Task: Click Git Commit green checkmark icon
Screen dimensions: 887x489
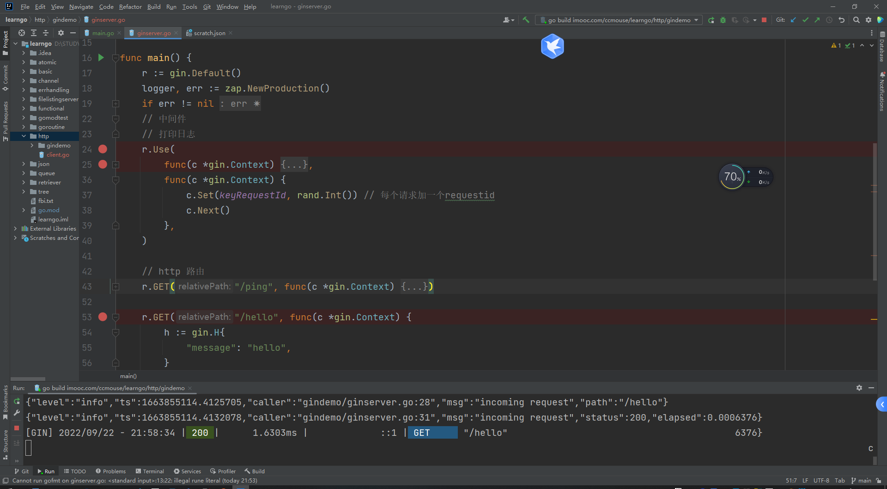Action: click(x=805, y=20)
